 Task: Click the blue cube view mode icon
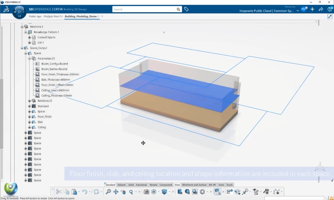click(164, 192)
